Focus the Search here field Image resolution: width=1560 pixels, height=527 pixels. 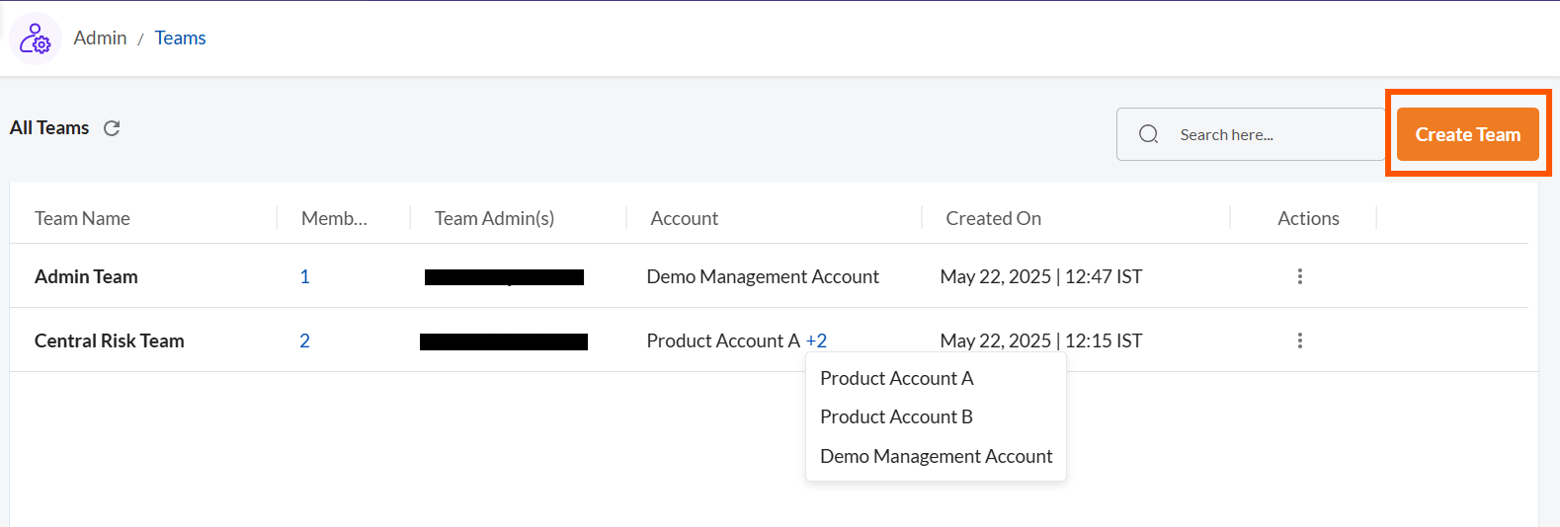pos(1251,134)
